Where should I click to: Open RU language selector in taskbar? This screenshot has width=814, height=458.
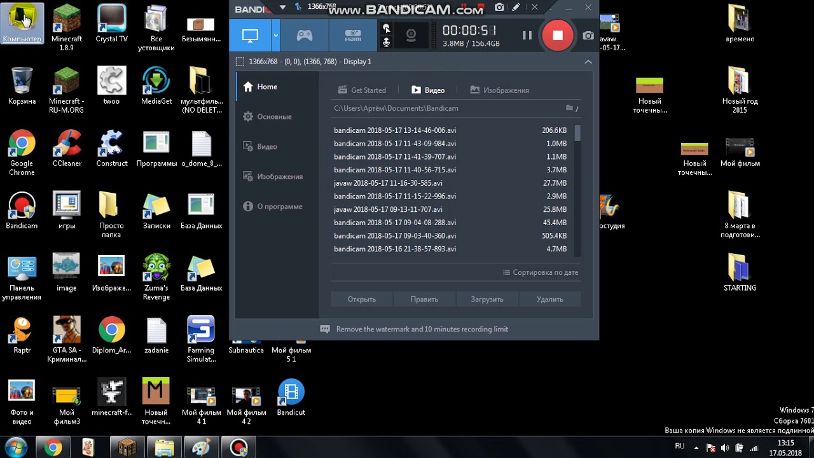[x=680, y=447]
